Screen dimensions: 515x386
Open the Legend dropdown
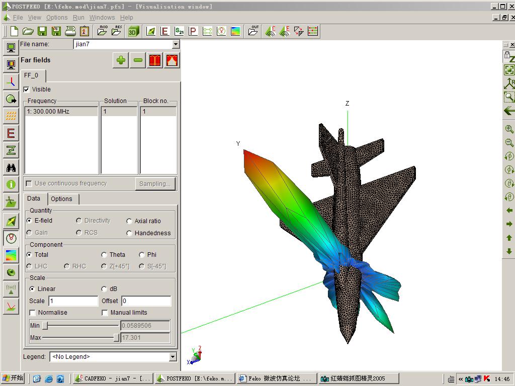[x=173, y=357]
